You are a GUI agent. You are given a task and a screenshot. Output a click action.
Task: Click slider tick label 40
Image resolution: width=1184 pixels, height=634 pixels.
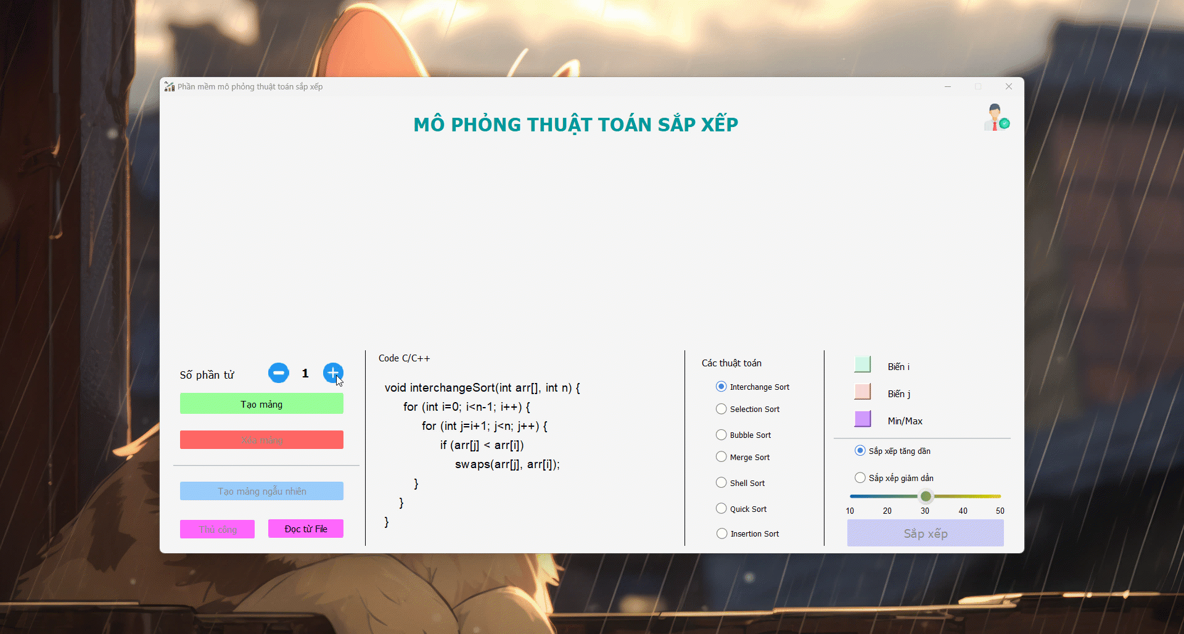pyautogui.click(x=963, y=511)
